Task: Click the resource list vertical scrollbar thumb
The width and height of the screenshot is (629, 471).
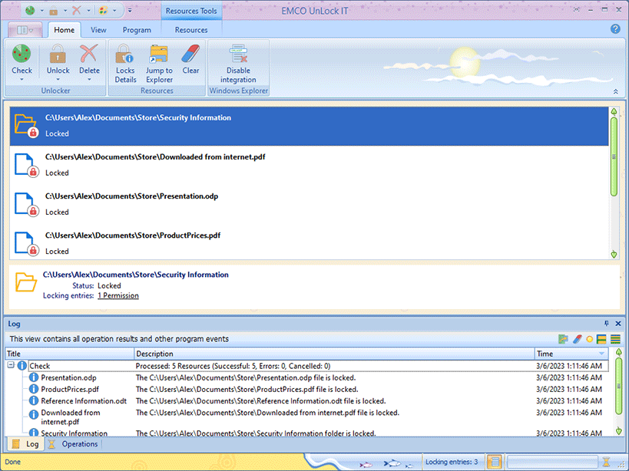Action: tap(614, 157)
